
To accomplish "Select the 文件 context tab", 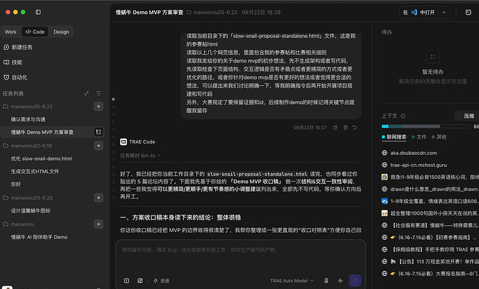I will (419, 137).
